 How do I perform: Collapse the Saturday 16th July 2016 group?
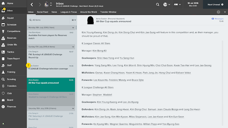[x=73, y=108]
